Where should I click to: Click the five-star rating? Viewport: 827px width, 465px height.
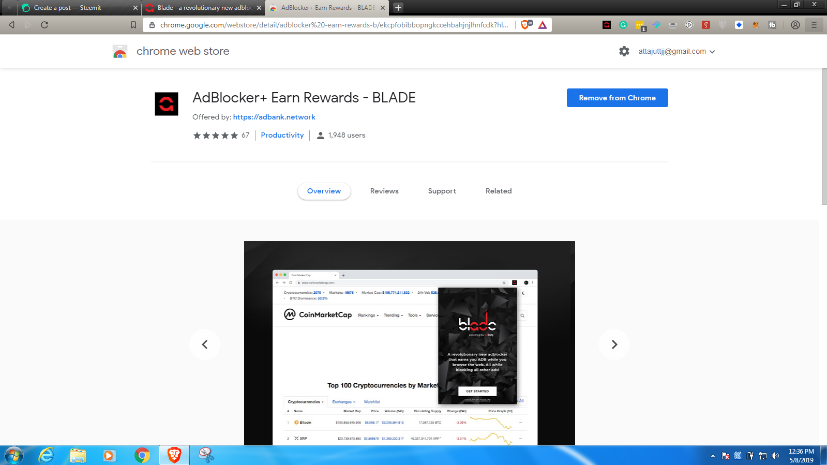click(x=216, y=136)
